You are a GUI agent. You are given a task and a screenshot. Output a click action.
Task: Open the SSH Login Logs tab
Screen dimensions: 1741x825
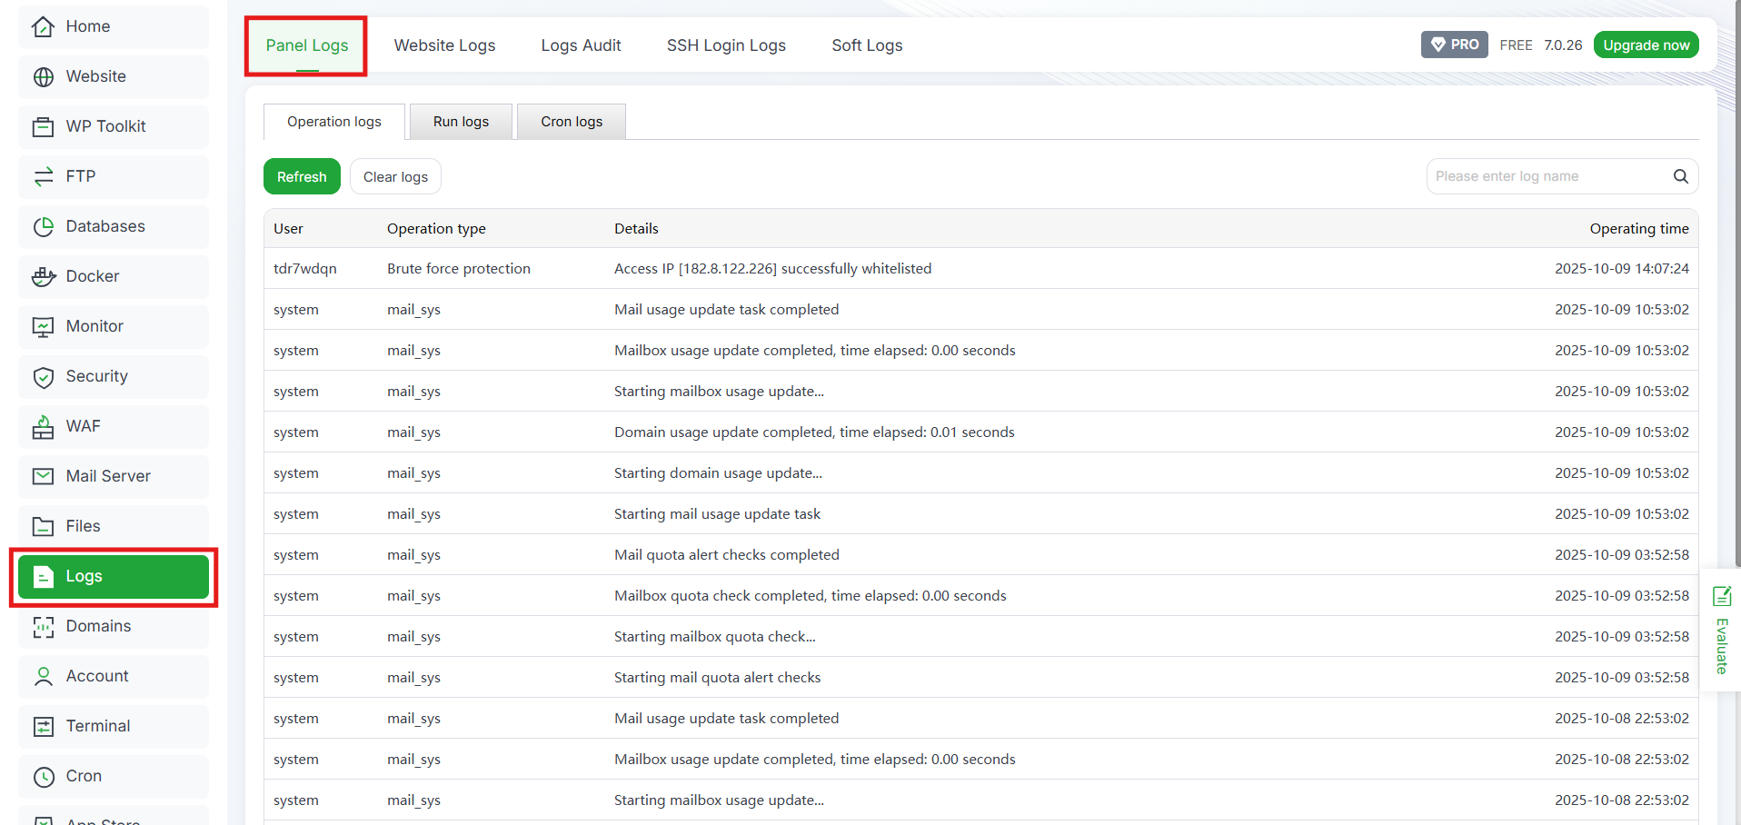tap(726, 45)
